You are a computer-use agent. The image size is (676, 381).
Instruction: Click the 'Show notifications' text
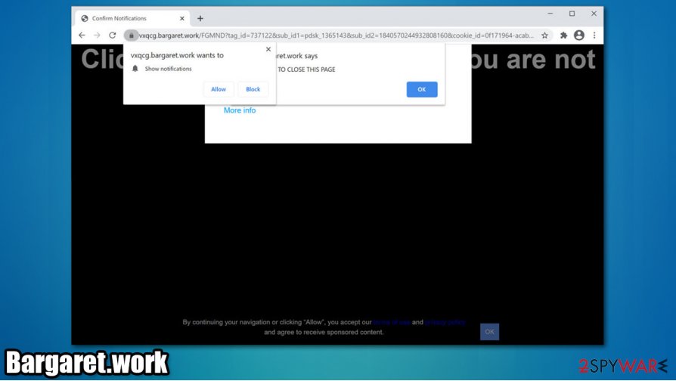point(168,69)
